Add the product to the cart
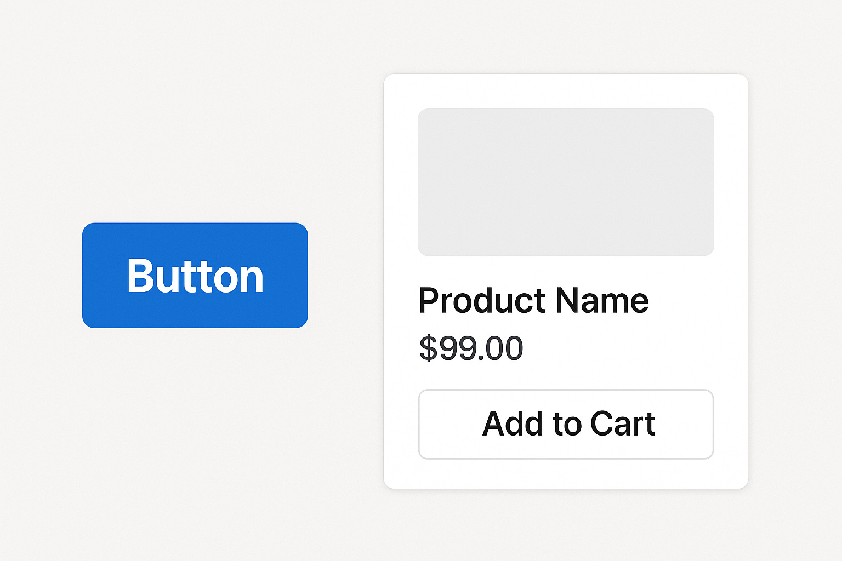 click(566, 424)
